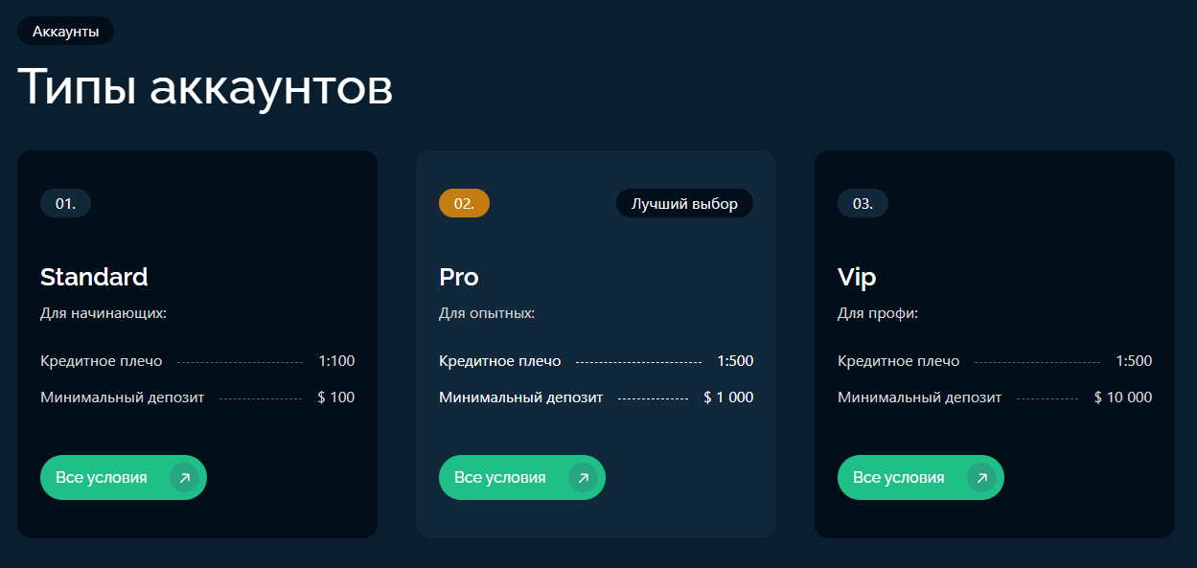The height and width of the screenshot is (568, 1197).
Task: Open all conditions for Standard account
Action: (x=124, y=477)
